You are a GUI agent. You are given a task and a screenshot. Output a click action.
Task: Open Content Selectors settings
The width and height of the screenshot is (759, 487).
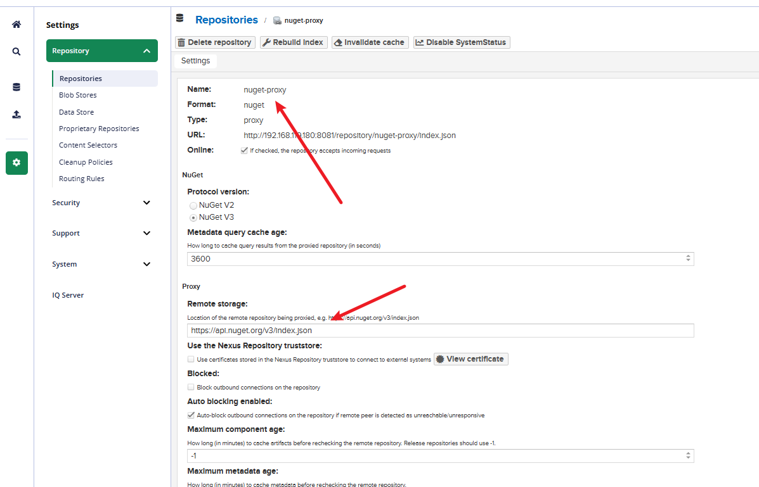pos(88,145)
